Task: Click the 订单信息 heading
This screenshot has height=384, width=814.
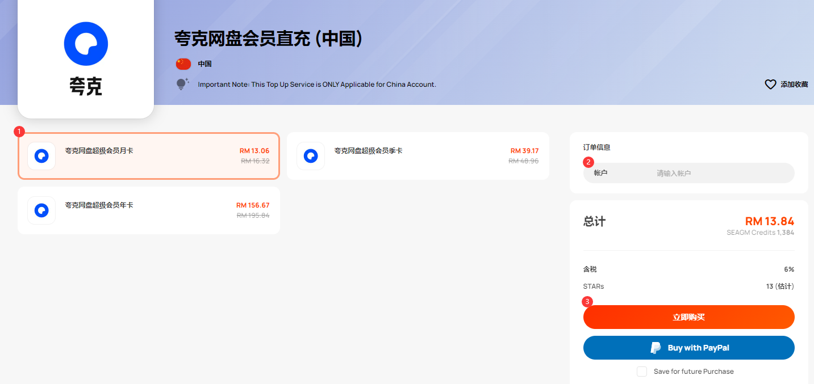Action: pyautogui.click(x=597, y=147)
